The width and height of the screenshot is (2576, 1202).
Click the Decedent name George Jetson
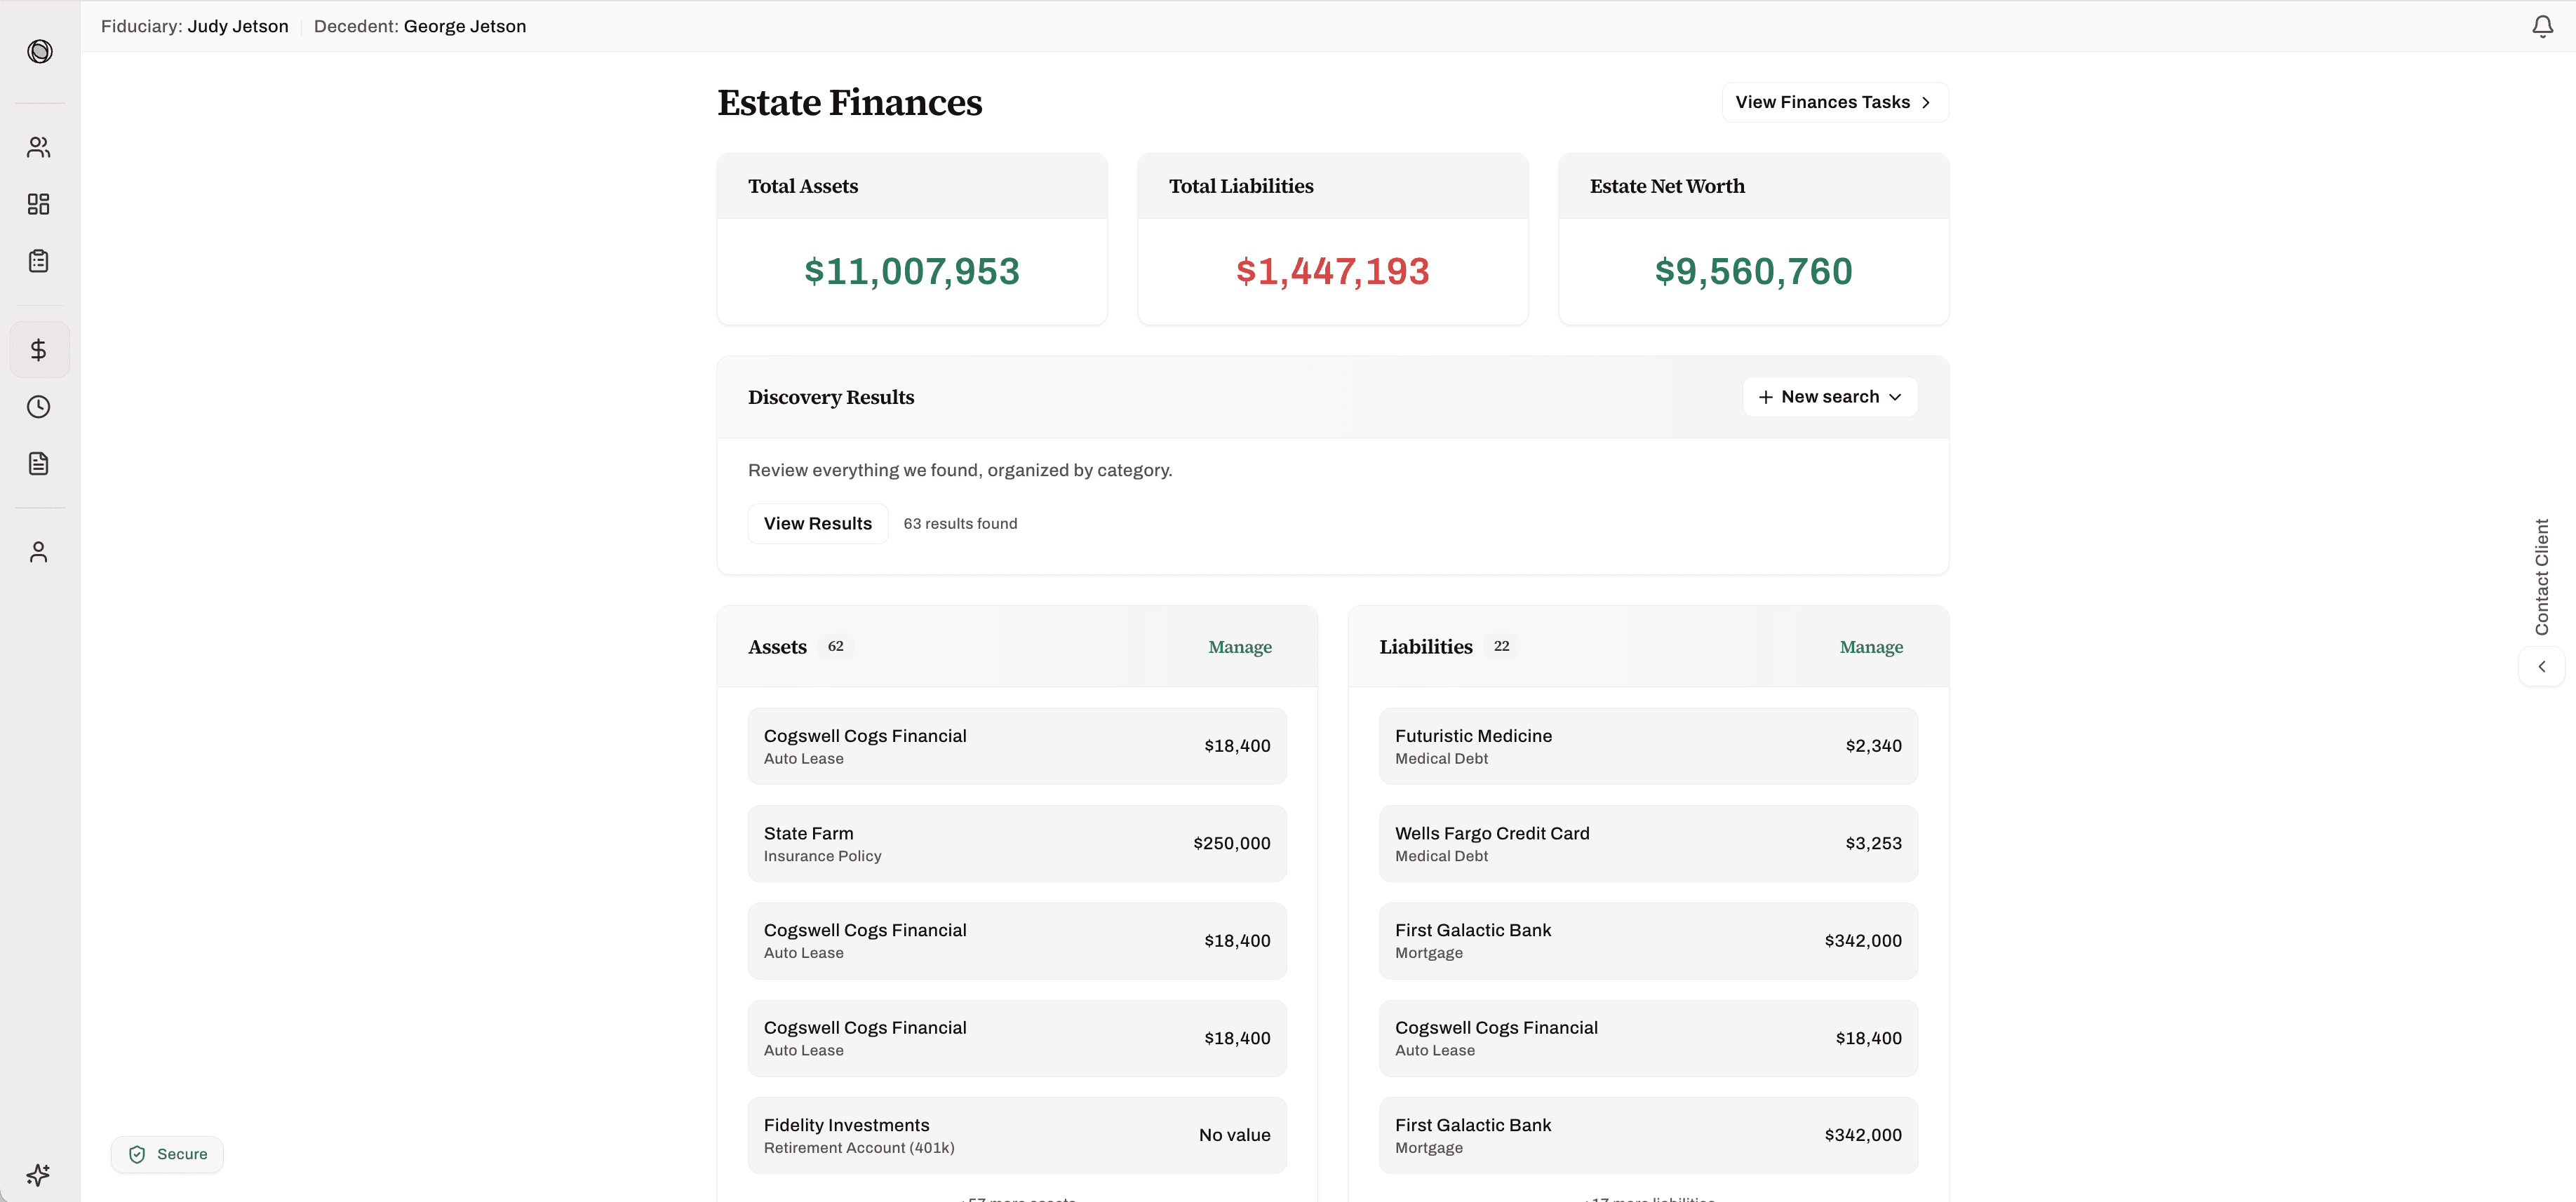coord(464,26)
